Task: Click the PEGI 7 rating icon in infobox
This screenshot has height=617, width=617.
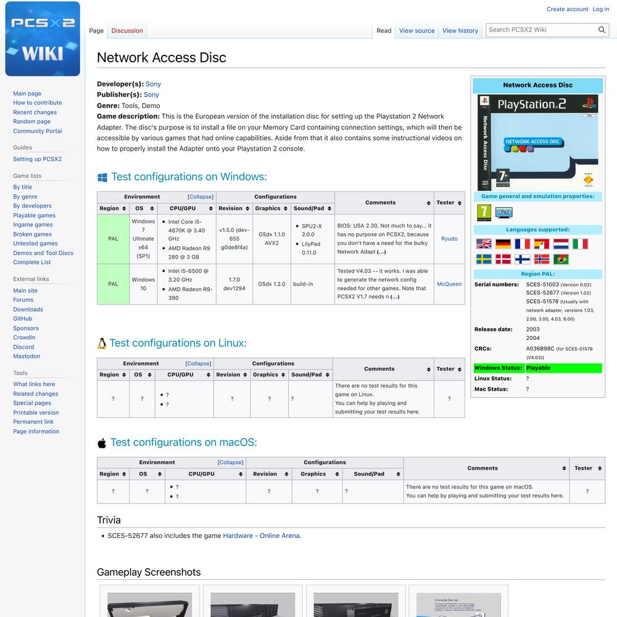Action: [x=484, y=212]
